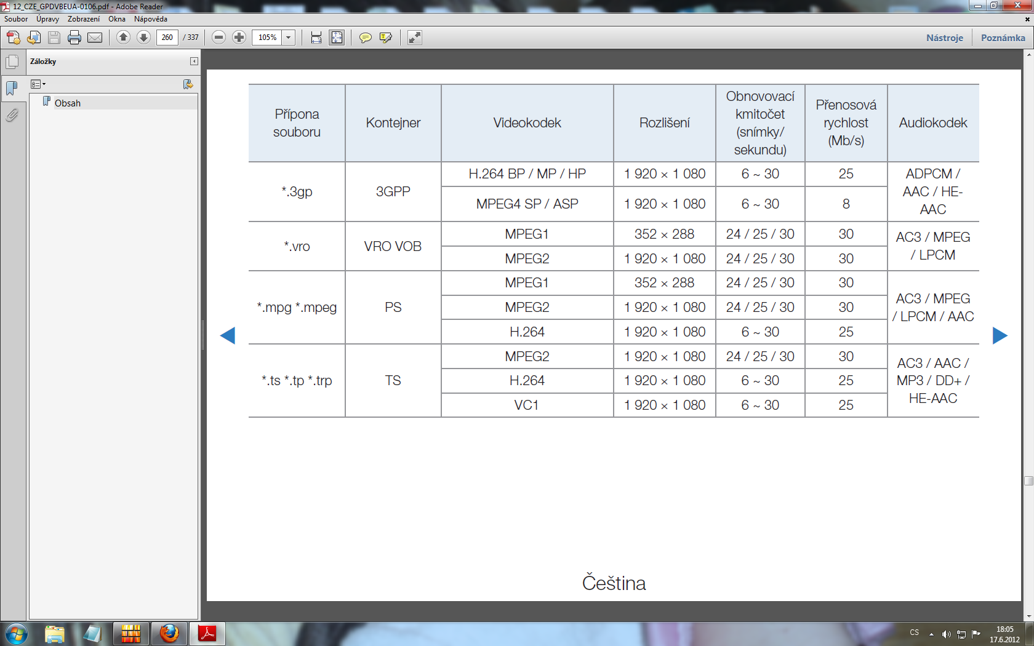Viewport: 1034px width, 646px height.
Task: Open the network status tray icon
Action: click(x=961, y=634)
